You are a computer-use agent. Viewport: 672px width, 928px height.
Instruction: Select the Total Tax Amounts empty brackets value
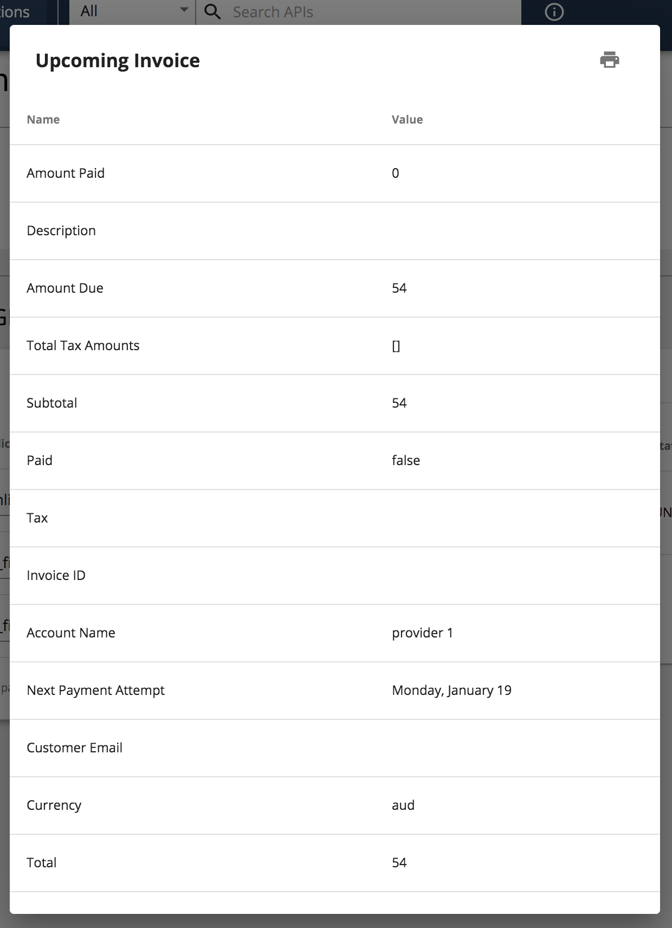[396, 345]
